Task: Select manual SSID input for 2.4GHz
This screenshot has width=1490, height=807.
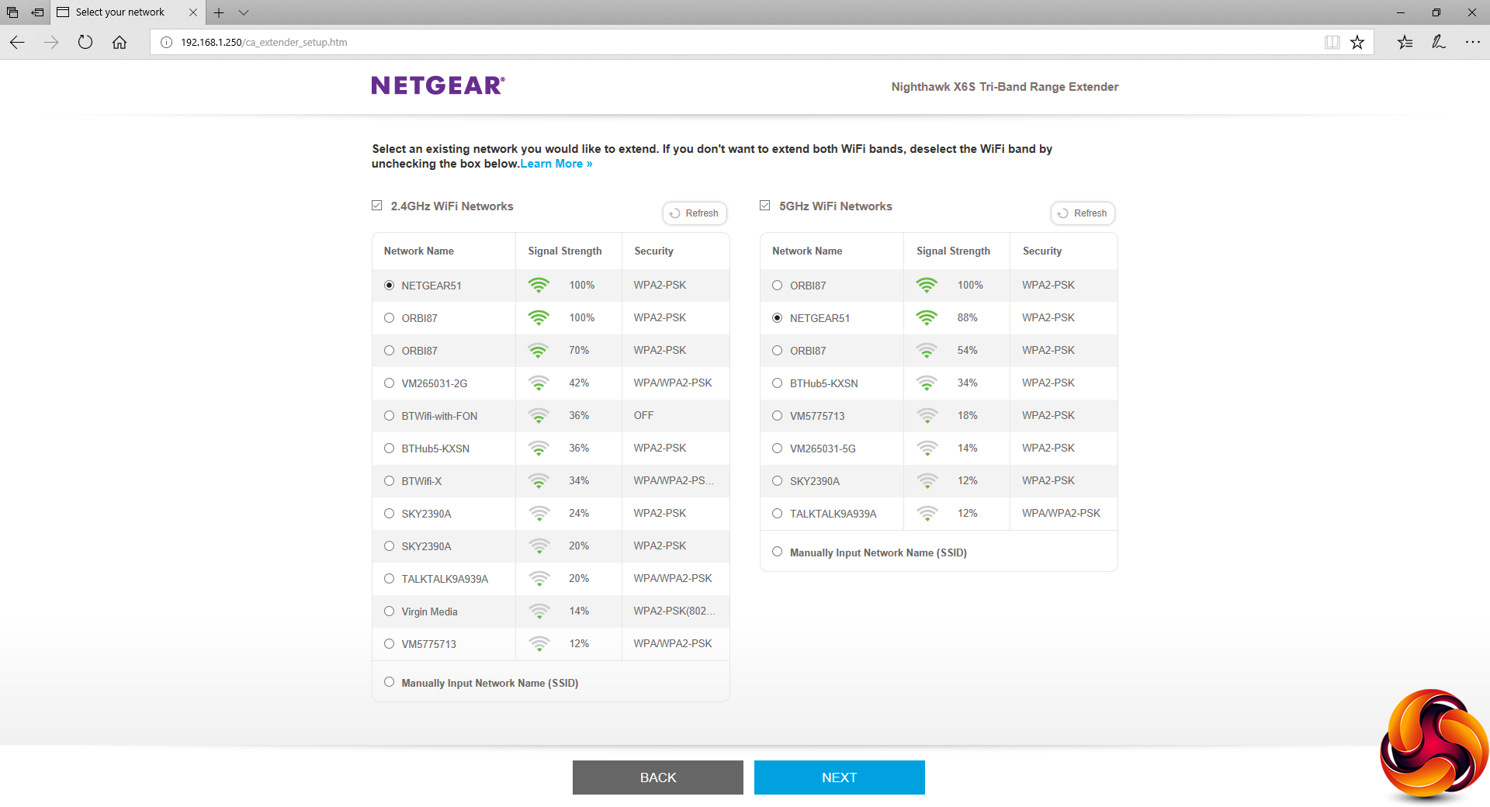Action: (x=390, y=682)
